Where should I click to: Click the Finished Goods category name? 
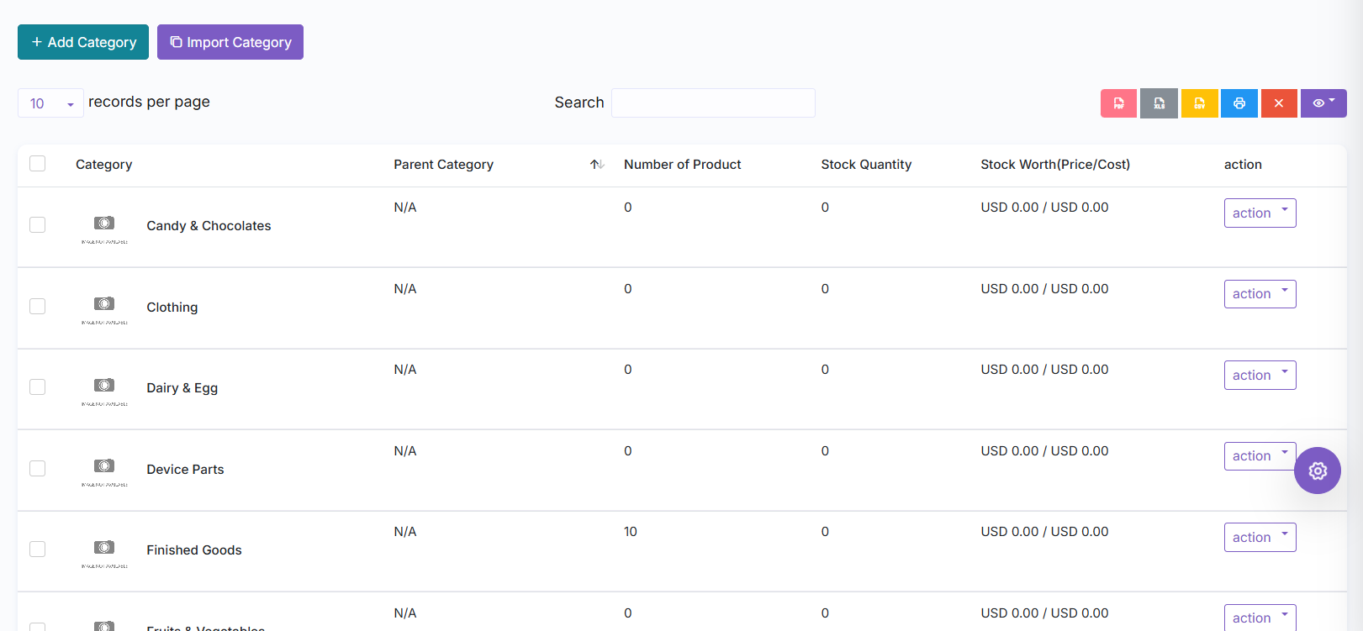click(x=194, y=550)
